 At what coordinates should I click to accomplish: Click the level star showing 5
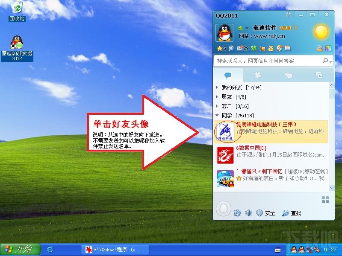pos(220,48)
